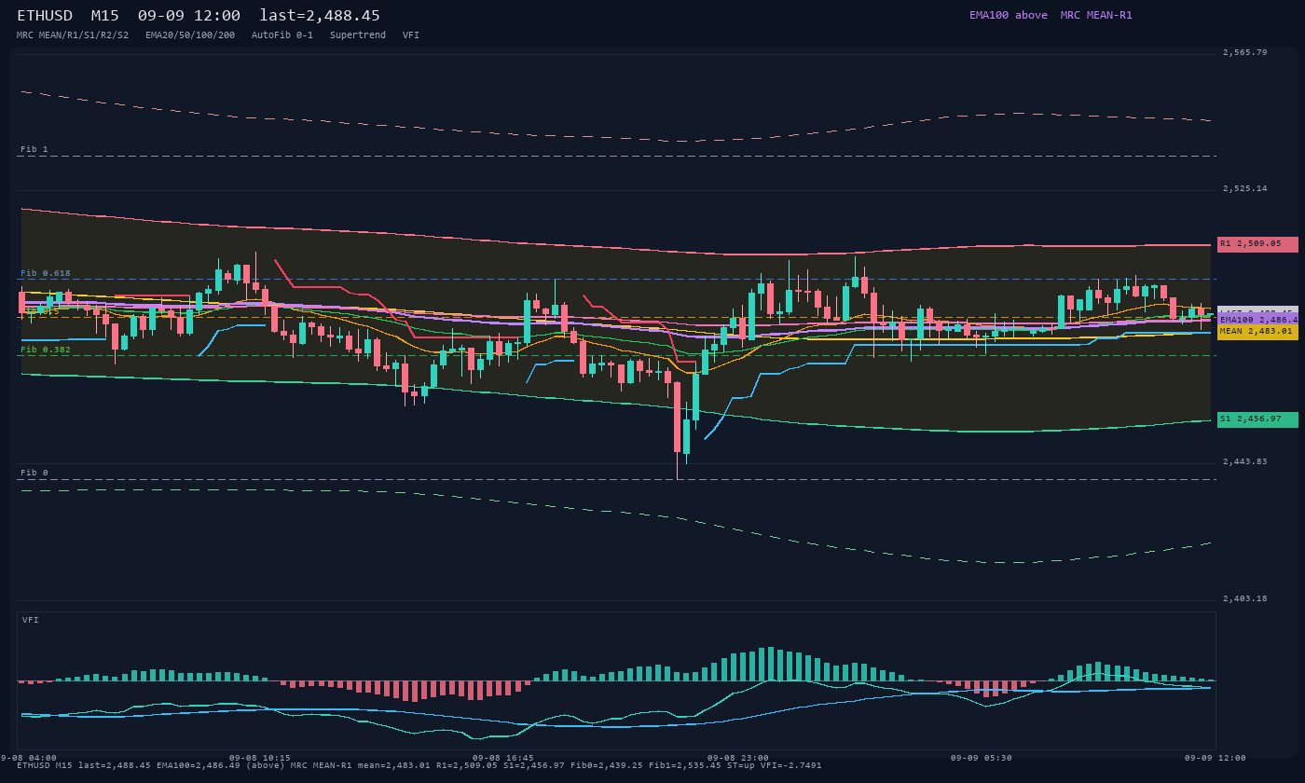This screenshot has width=1305, height=783.
Task: Click the Fib 1 level label
Action: (x=34, y=149)
